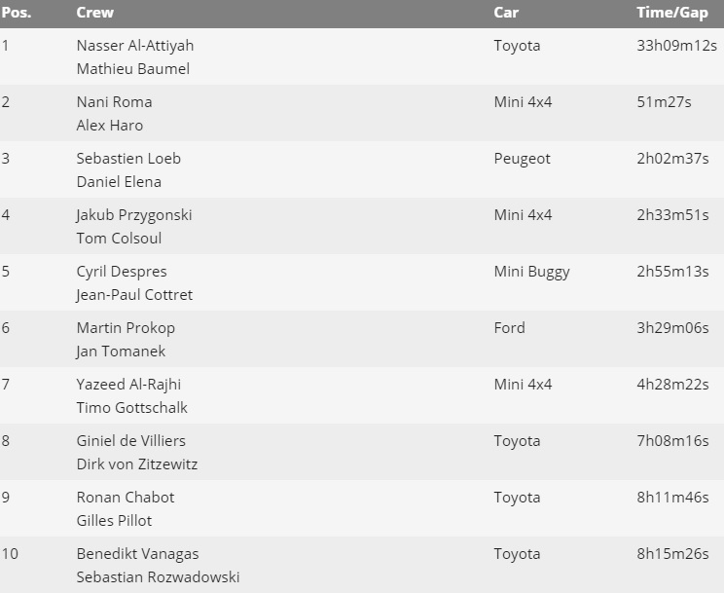Select Nani Roma in second place
724x593 pixels.
point(114,102)
